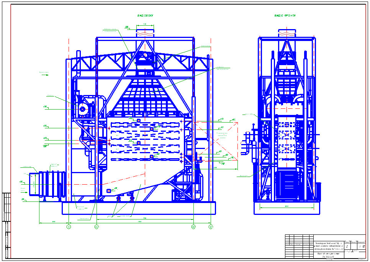Select the chimney break symbol atop front view
Screen dimensions: 370x262
click(x=287, y=33)
